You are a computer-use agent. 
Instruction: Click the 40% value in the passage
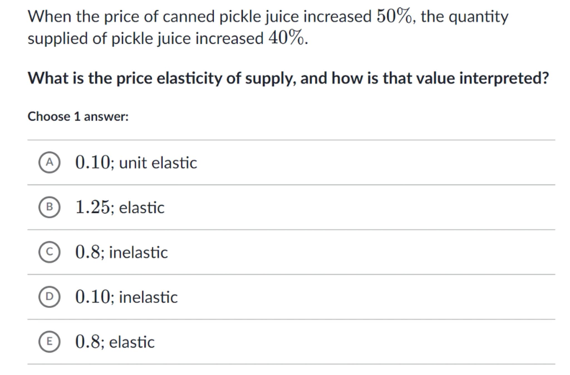[x=286, y=38]
